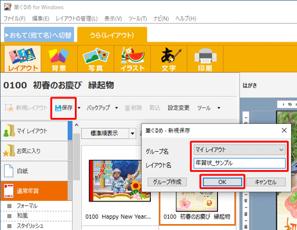Click OK in the 新規保存 dialog
This screenshot has height=230, width=297.
pyautogui.click(x=222, y=182)
